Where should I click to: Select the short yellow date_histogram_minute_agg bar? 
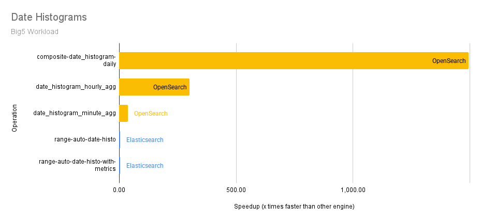pos(123,113)
